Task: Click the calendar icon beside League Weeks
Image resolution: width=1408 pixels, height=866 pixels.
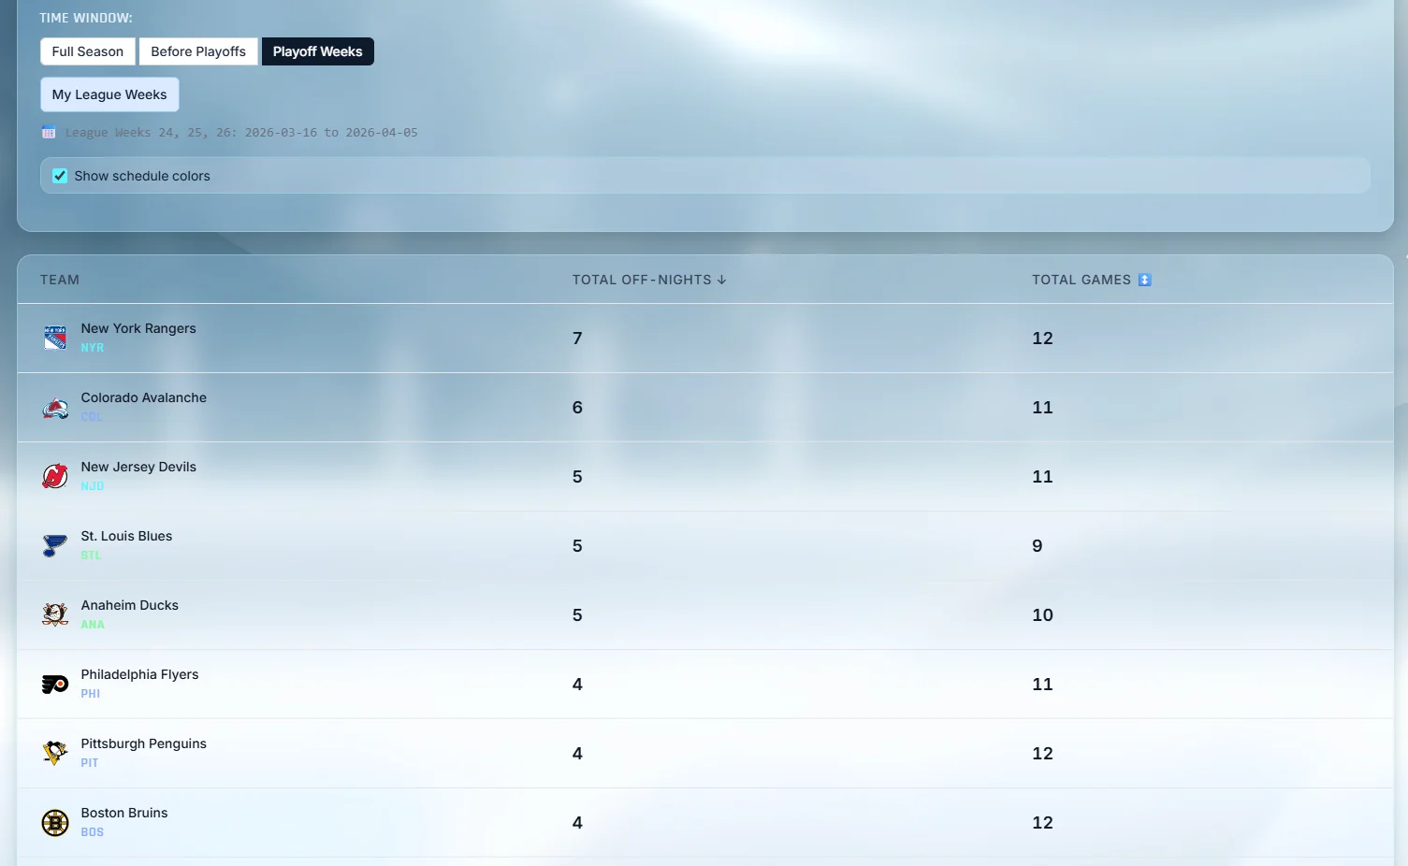Action: (x=49, y=132)
